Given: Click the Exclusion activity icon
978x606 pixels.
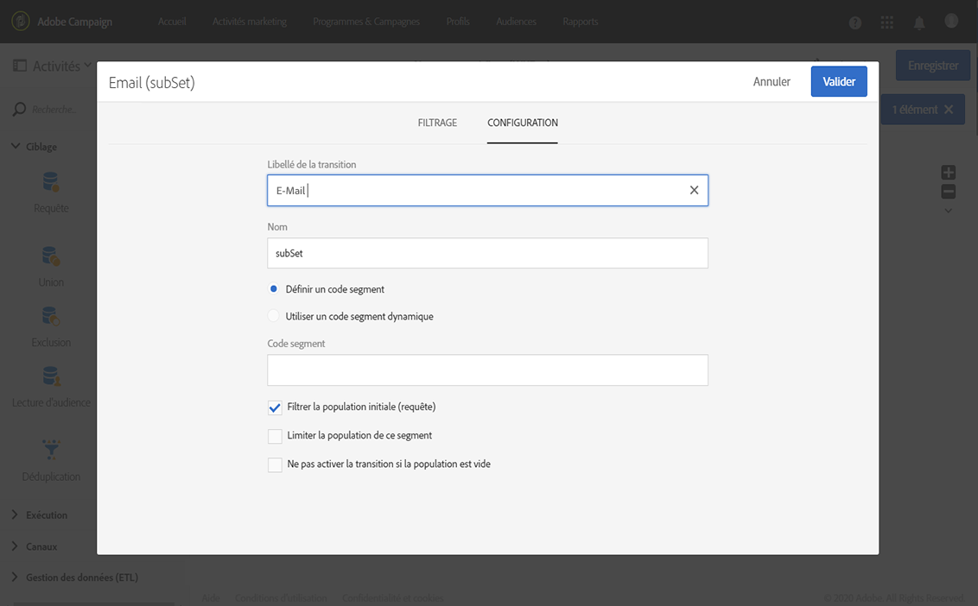Looking at the screenshot, I should pos(51,318).
